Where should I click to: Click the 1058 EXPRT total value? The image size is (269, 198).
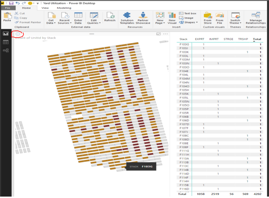[x=201, y=194]
